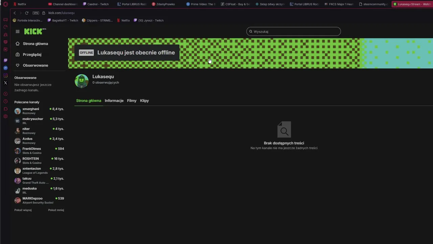This screenshot has width=433, height=244.
Task: Click the browser back arrow
Action: click(15, 13)
